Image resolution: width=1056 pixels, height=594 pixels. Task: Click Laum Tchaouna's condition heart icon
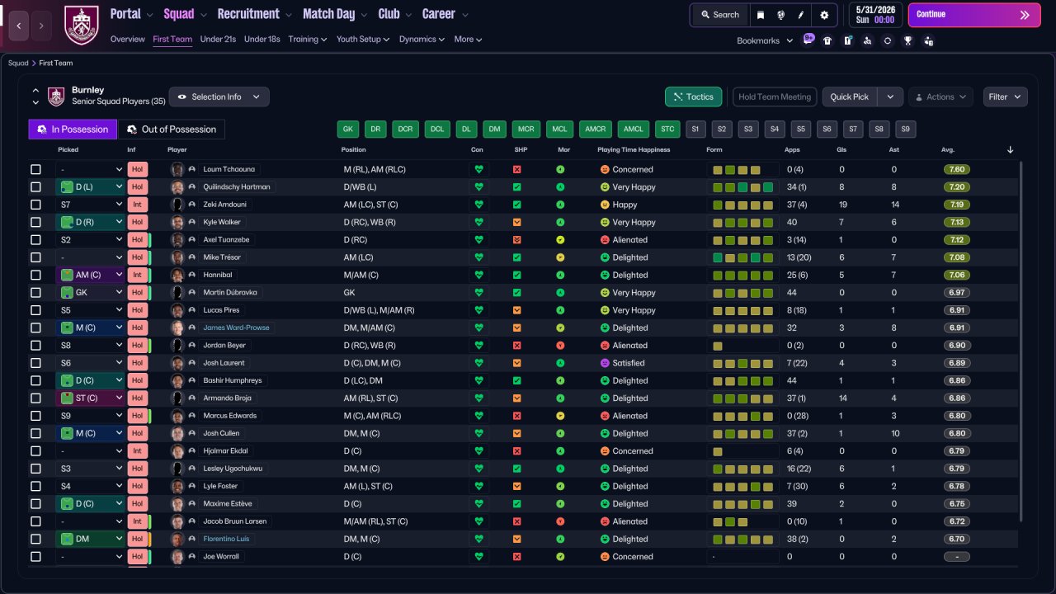[478, 169]
